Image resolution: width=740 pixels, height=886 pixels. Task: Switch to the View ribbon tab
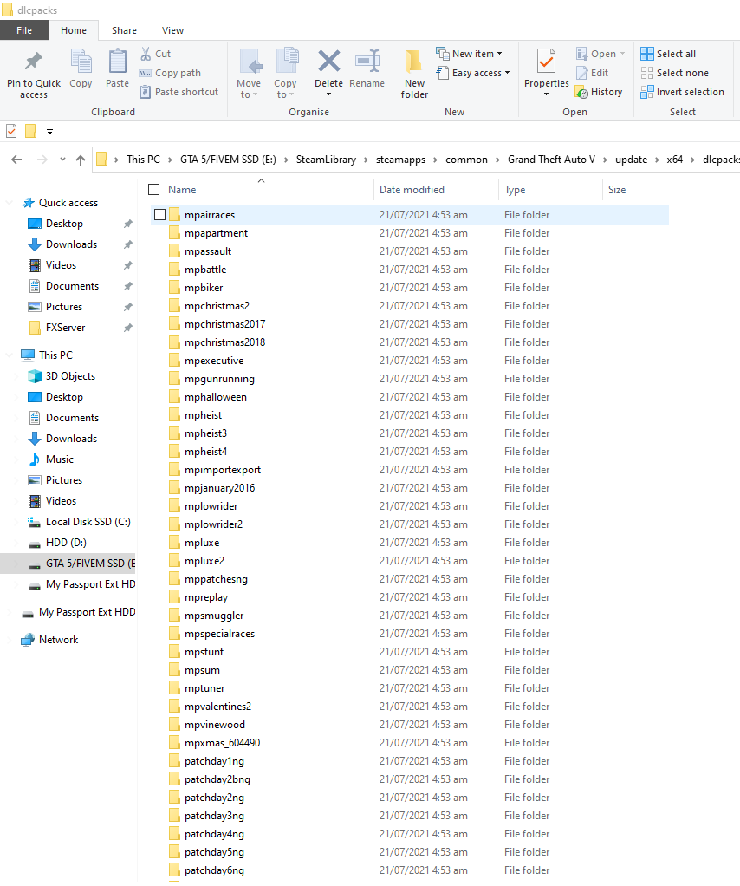click(x=172, y=30)
